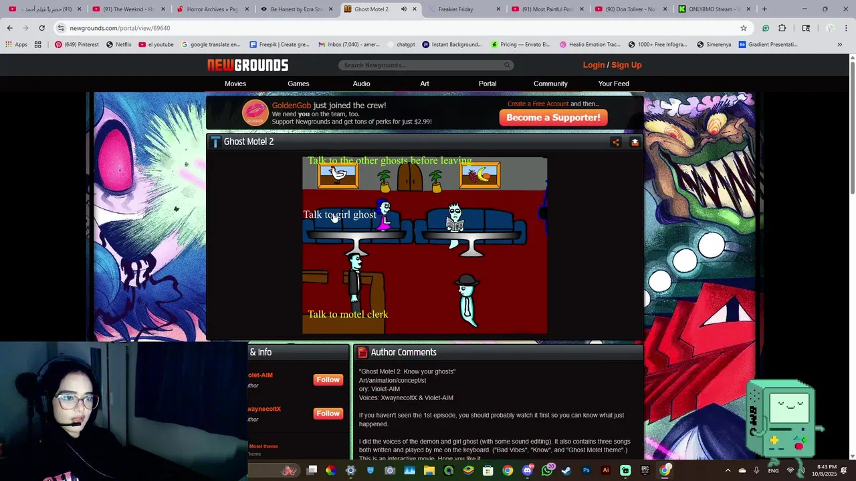
Task: Open the Art menu
Action: pos(425,84)
